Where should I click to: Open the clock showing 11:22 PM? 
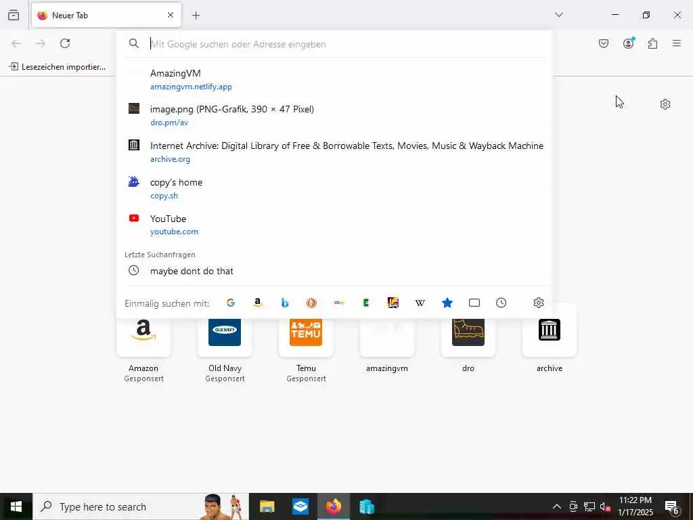[635, 506]
